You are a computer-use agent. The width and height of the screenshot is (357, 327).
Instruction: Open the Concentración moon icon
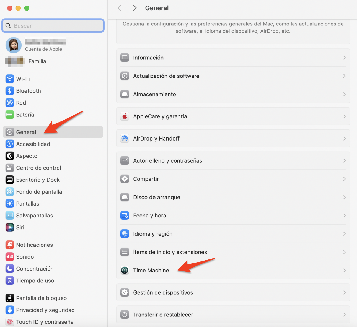click(x=10, y=268)
